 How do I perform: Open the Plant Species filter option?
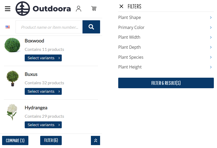click(166, 57)
